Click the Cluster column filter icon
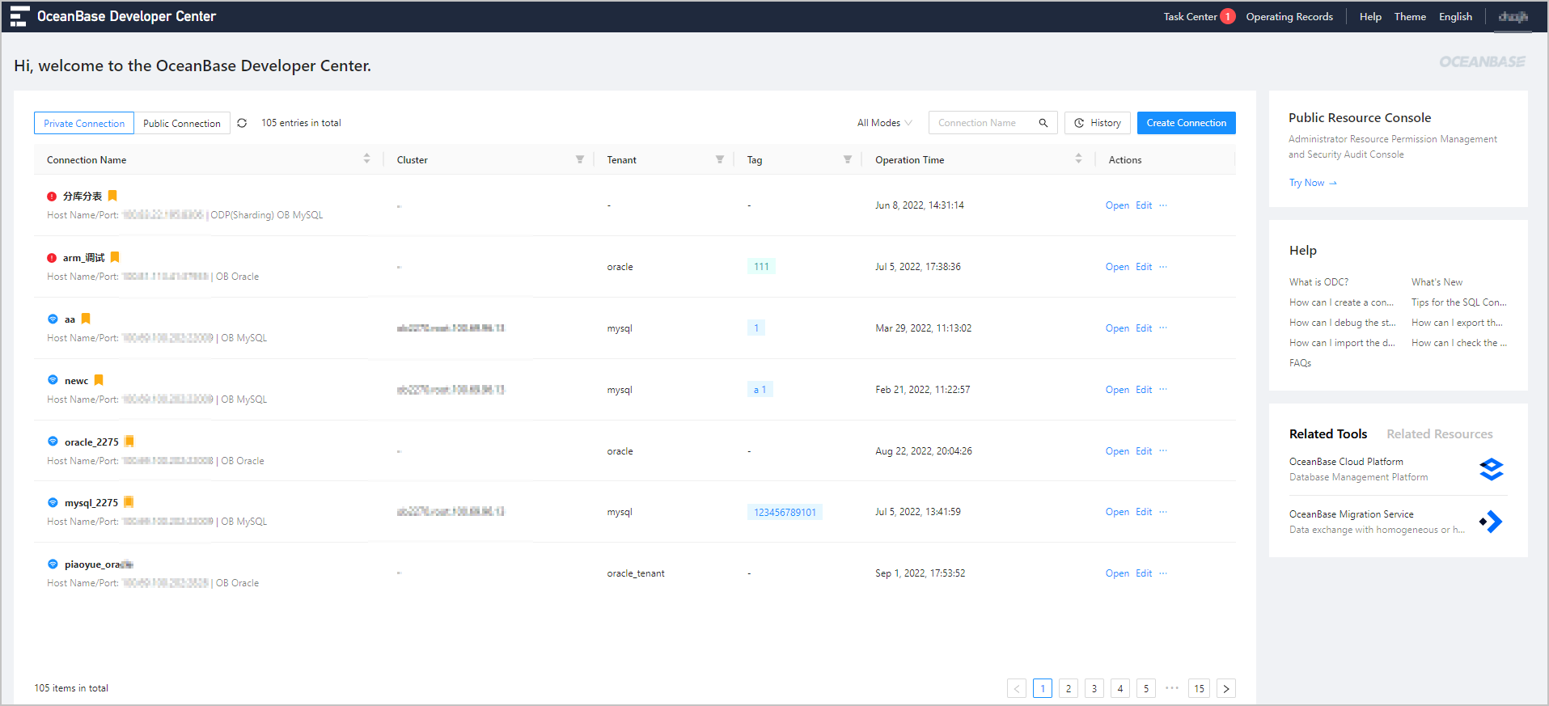Viewport: 1549px width, 706px height. [579, 159]
